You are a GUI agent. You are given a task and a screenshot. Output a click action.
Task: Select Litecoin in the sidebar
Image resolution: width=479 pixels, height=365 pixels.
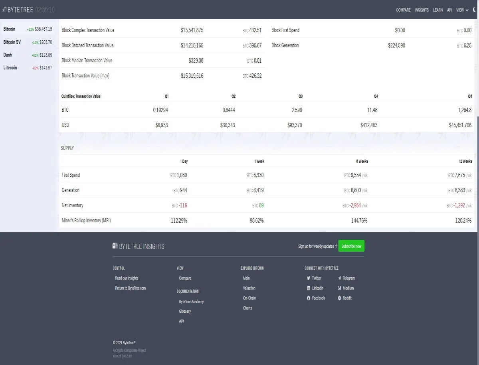(x=28, y=68)
